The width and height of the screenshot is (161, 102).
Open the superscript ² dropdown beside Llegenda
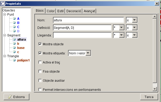coord(122,35)
